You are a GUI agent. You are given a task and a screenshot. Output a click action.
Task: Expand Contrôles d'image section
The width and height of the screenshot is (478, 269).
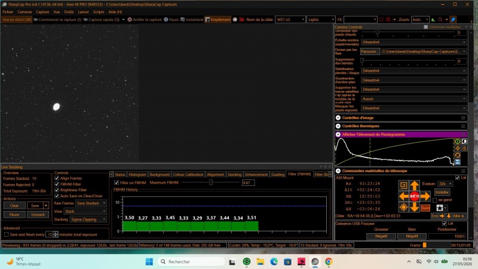click(x=338, y=118)
